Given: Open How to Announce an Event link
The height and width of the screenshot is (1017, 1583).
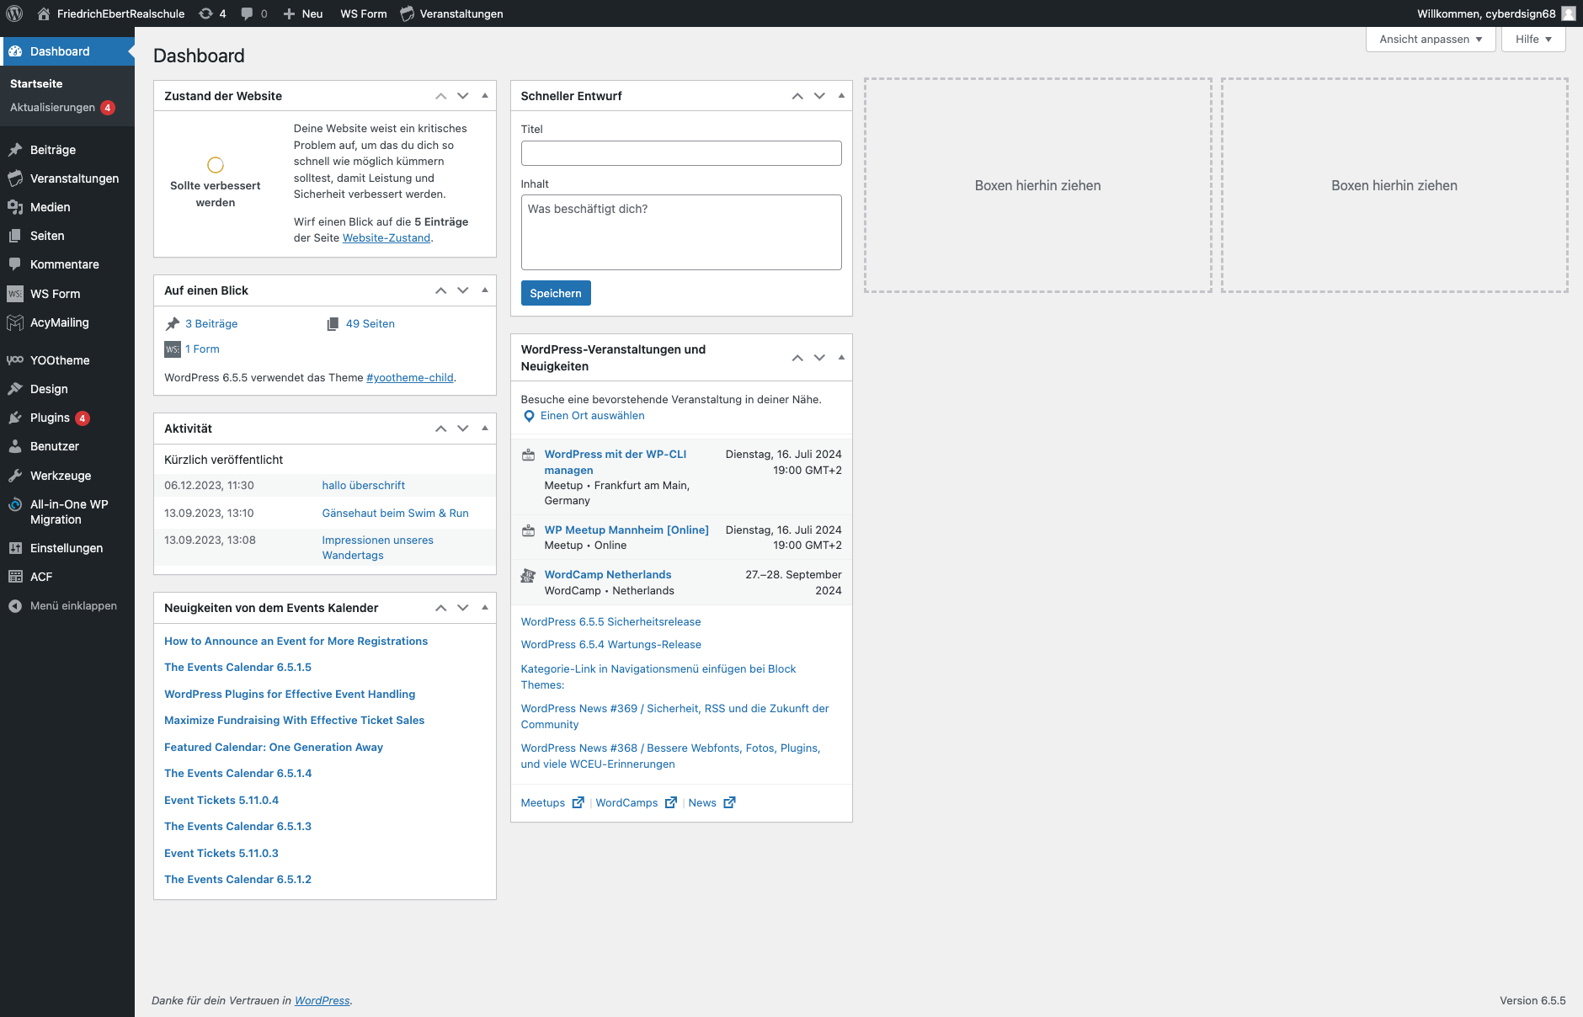Looking at the screenshot, I should click(x=296, y=642).
